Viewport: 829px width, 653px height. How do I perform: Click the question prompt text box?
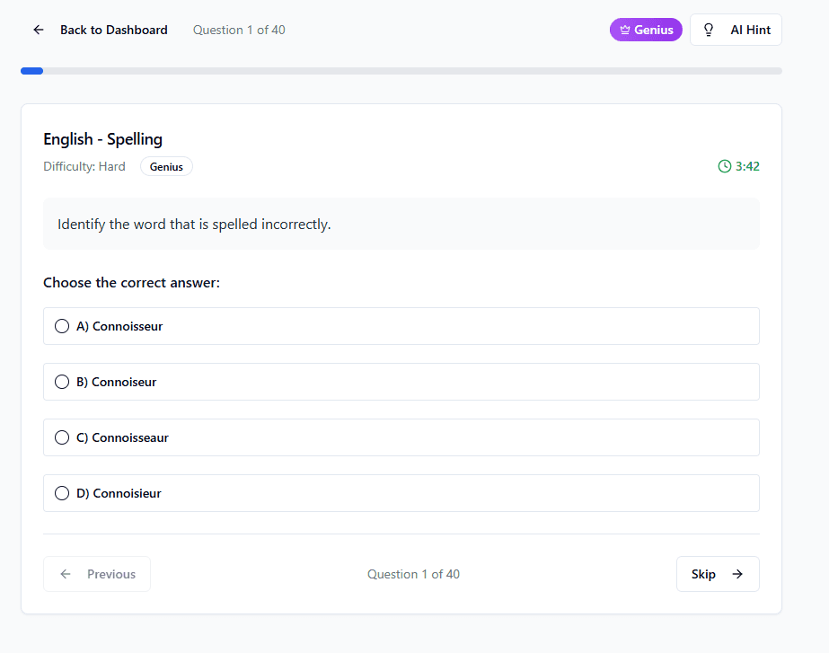pos(401,224)
